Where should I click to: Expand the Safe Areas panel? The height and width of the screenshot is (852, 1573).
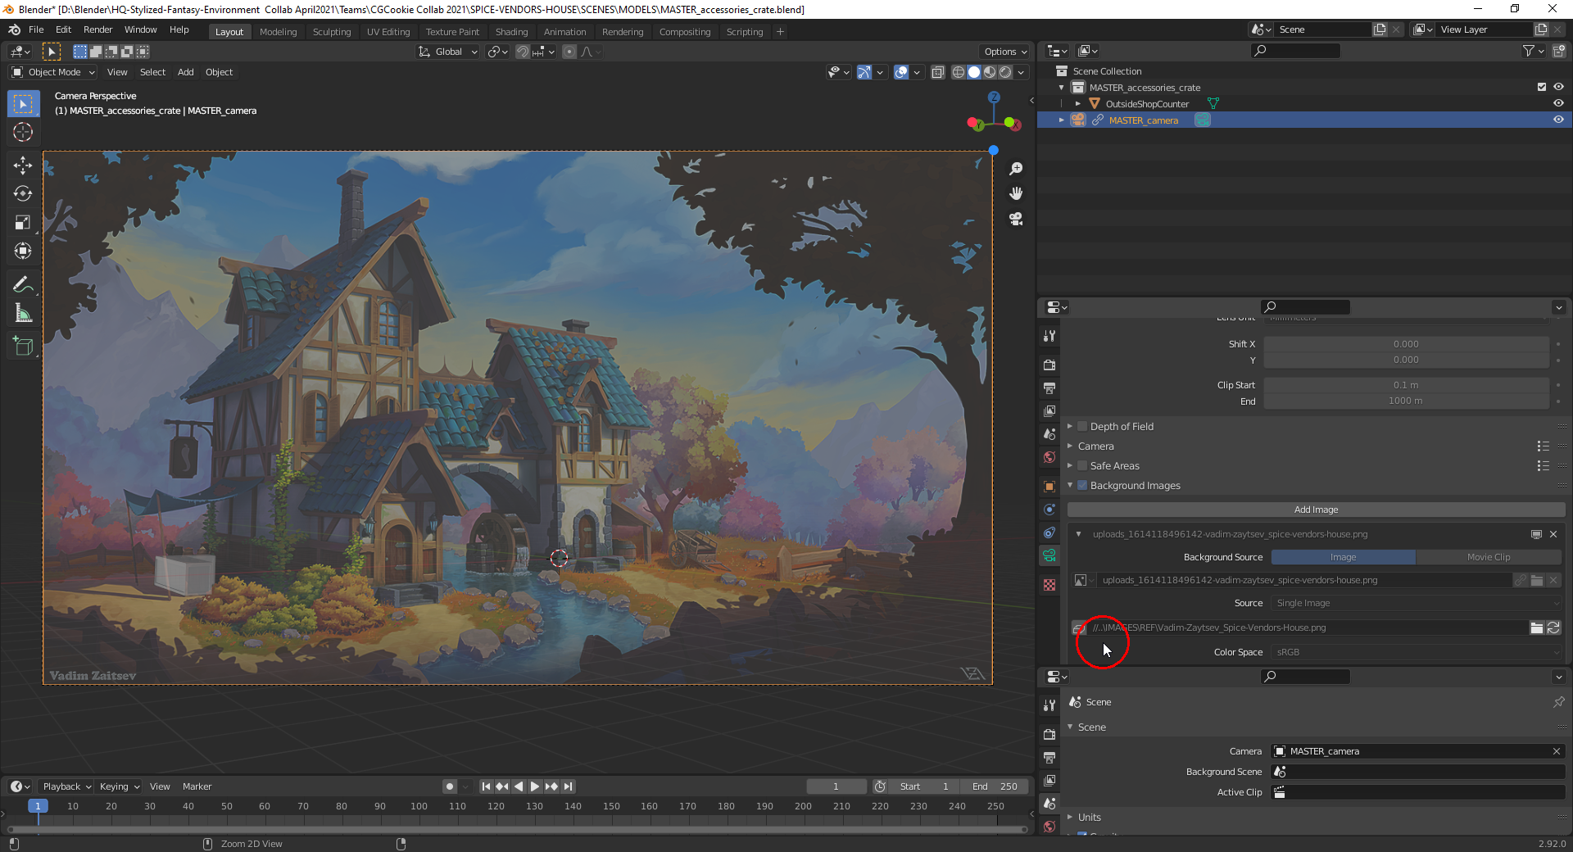(1070, 466)
